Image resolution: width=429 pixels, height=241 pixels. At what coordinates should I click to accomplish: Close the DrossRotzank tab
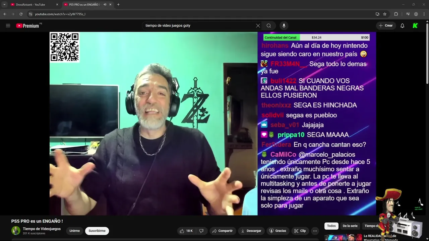[57, 5]
